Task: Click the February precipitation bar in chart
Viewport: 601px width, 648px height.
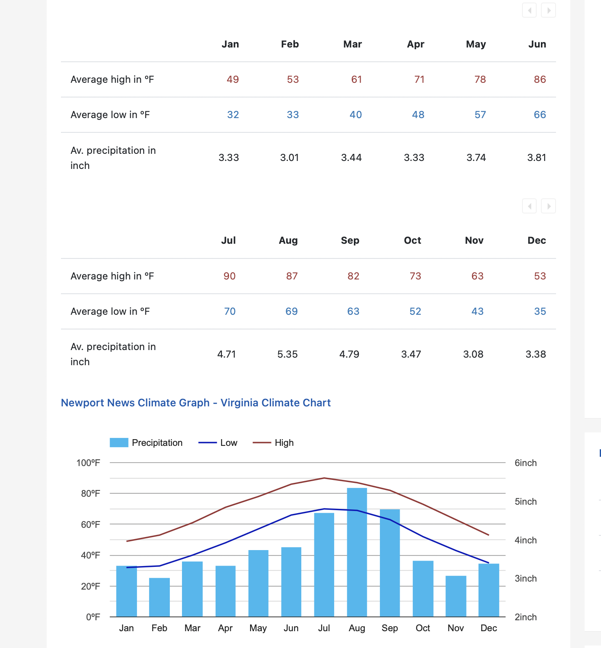Action: [159, 597]
